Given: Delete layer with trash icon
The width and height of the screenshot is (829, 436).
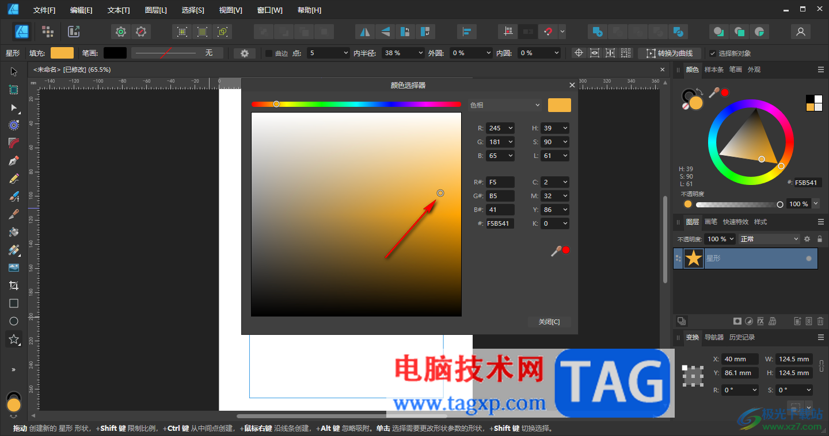Looking at the screenshot, I should (x=820, y=321).
